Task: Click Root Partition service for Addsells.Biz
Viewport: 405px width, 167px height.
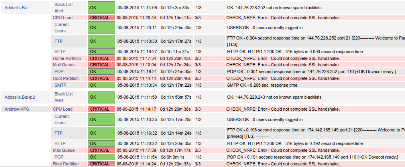Action: 66,78
